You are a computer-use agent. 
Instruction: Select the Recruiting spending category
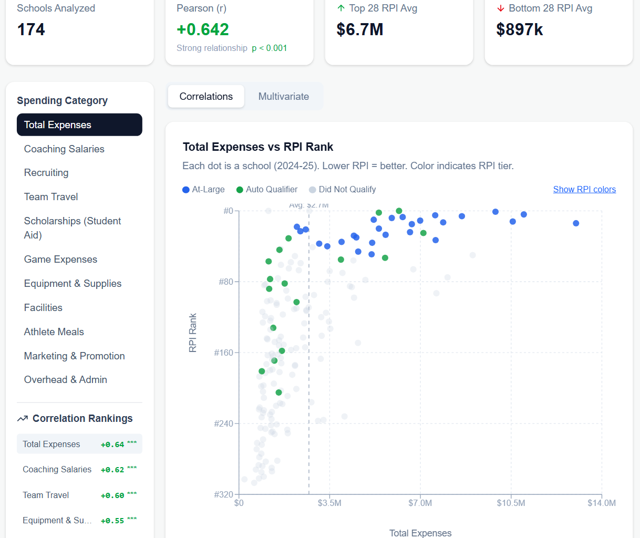(46, 173)
